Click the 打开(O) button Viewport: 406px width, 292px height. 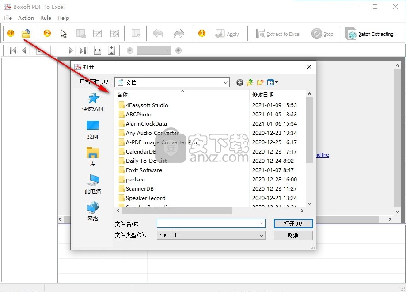293,223
